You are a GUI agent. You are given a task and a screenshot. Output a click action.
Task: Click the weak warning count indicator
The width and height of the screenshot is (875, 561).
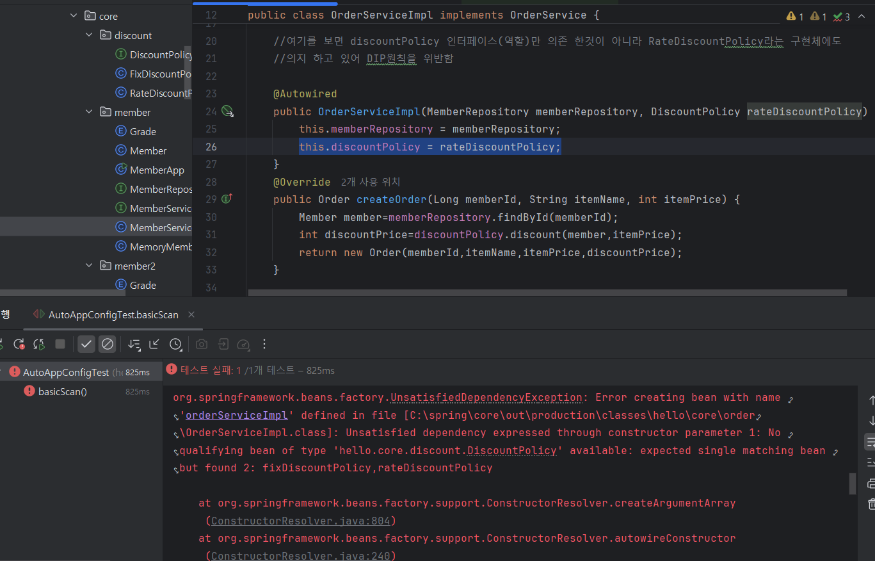point(818,17)
